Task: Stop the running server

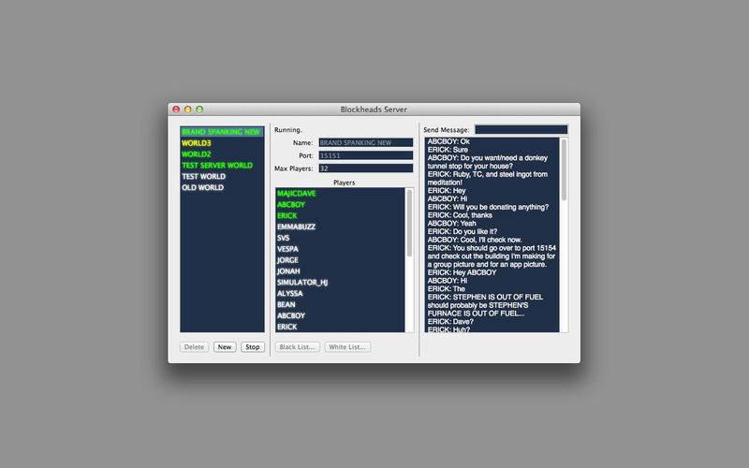Action: [x=253, y=347]
